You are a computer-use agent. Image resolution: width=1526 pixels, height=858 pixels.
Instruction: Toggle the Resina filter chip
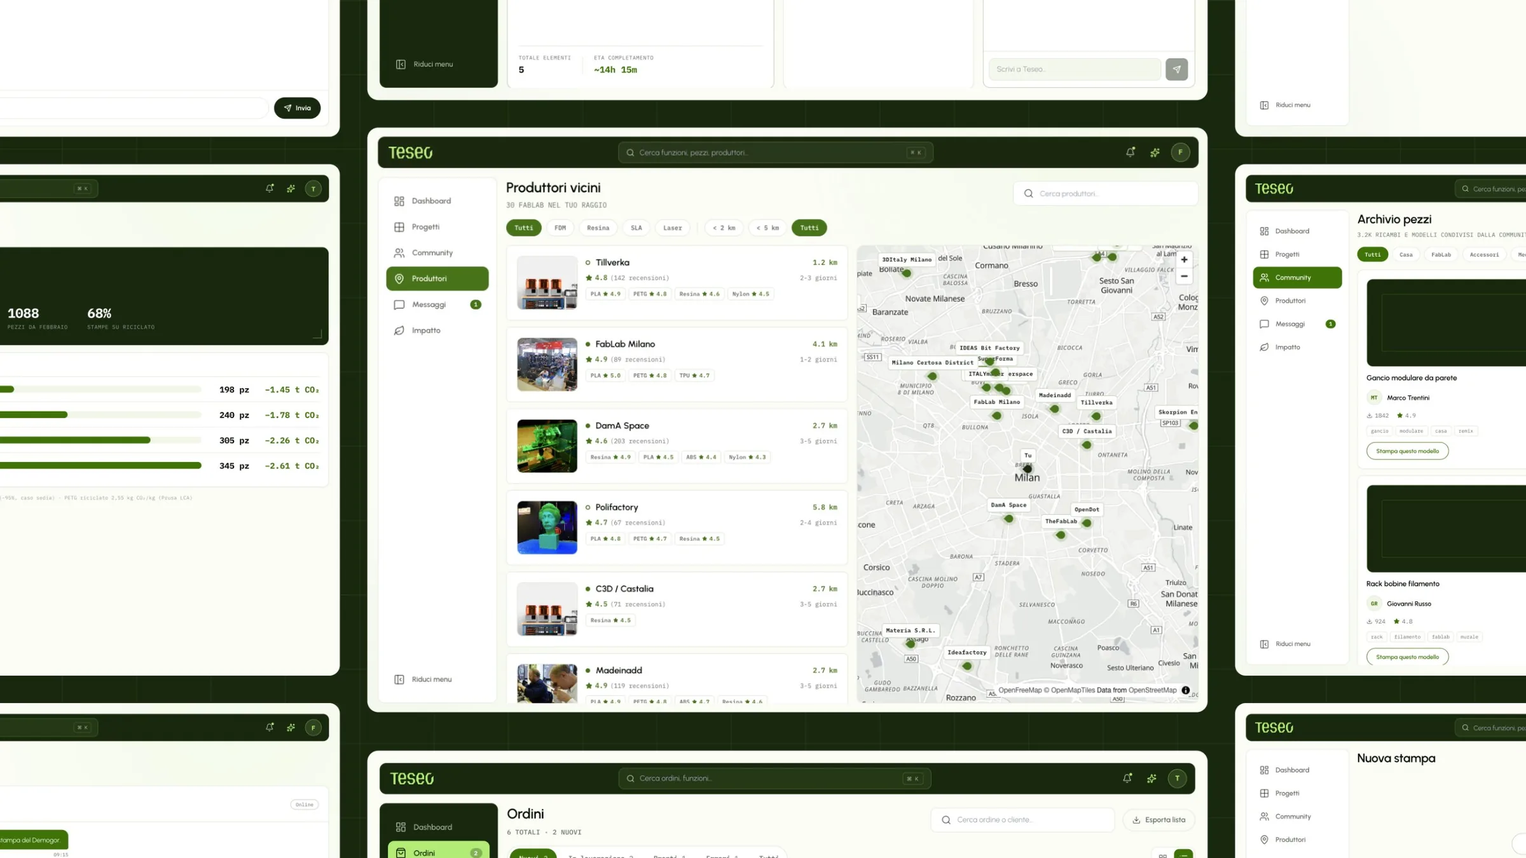point(598,228)
